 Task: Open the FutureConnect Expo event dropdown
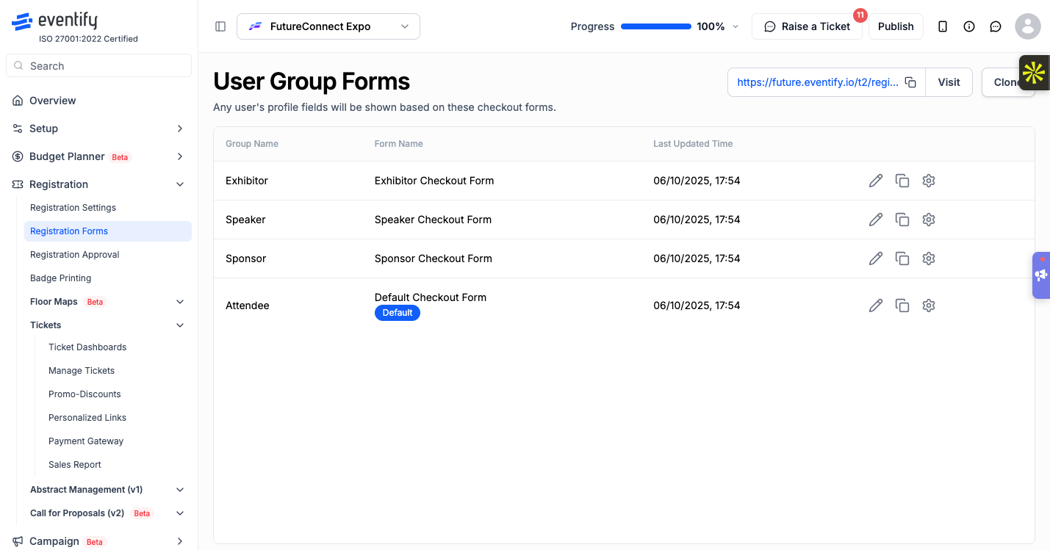click(x=328, y=26)
